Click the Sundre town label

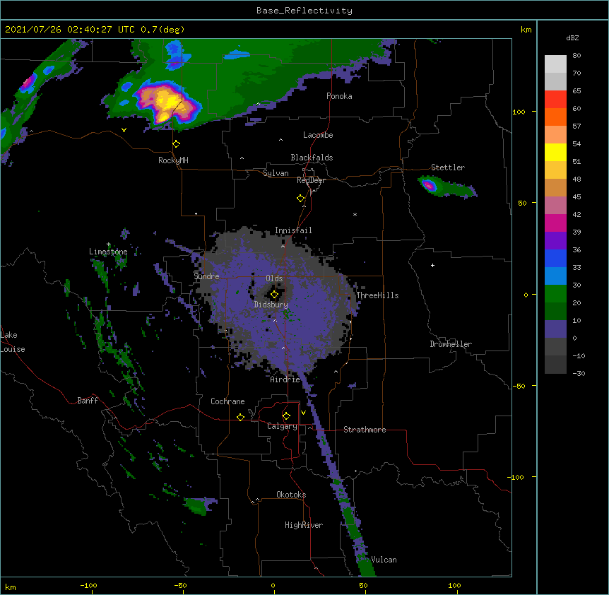[206, 276]
